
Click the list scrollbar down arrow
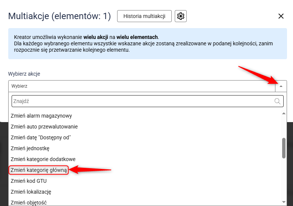pyautogui.click(x=284, y=202)
